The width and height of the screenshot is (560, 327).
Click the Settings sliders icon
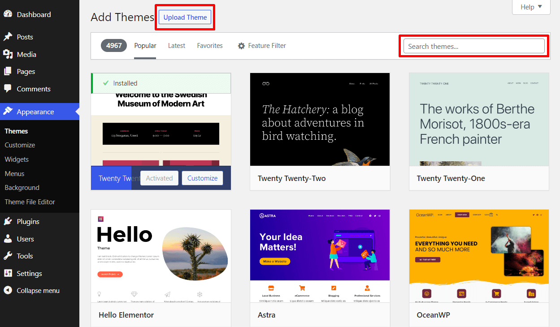tap(8, 273)
